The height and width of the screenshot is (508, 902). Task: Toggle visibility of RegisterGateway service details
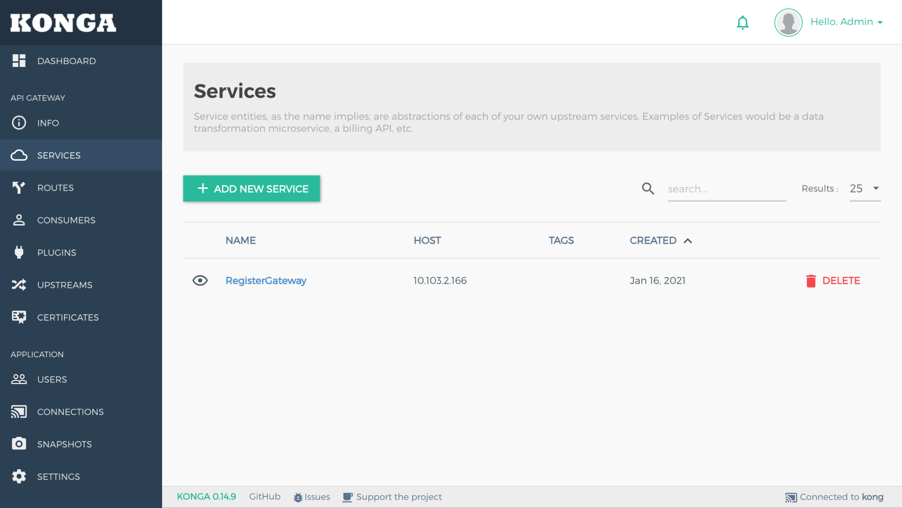(200, 280)
